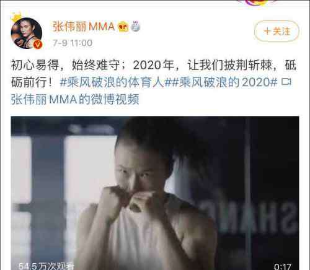The height and width of the screenshot is (270, 310).
Task: Open the 张伟丽MMA的微博视频 link
Action: tap(75, 100)
